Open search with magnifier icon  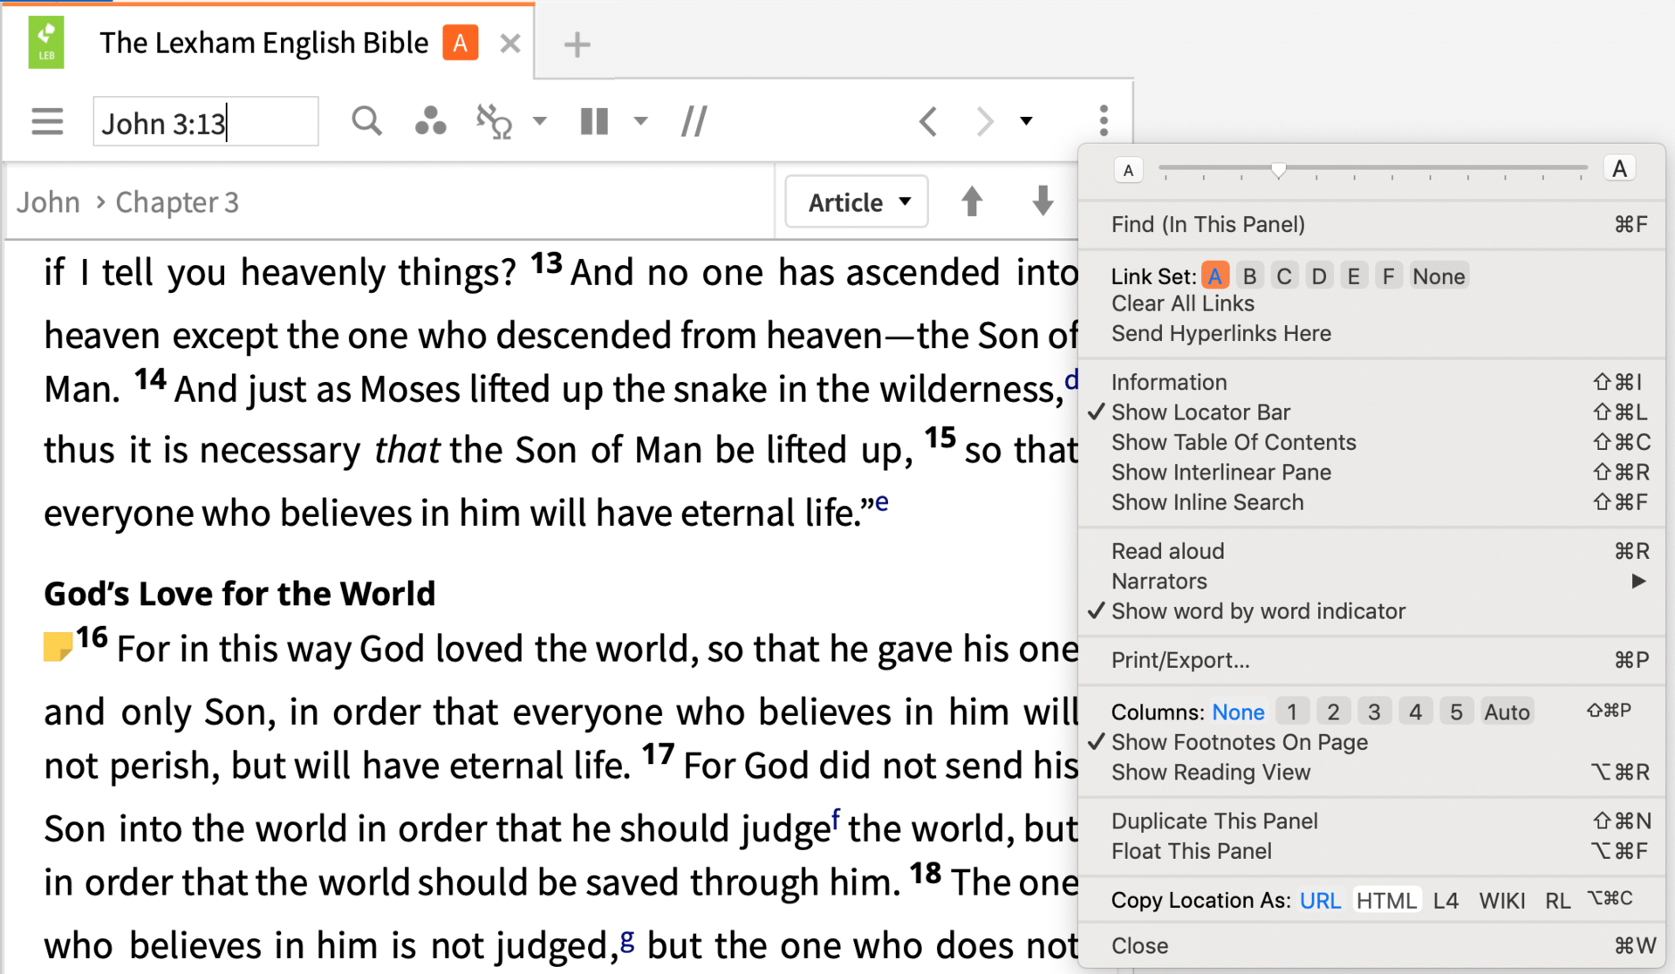click(366, 121)
